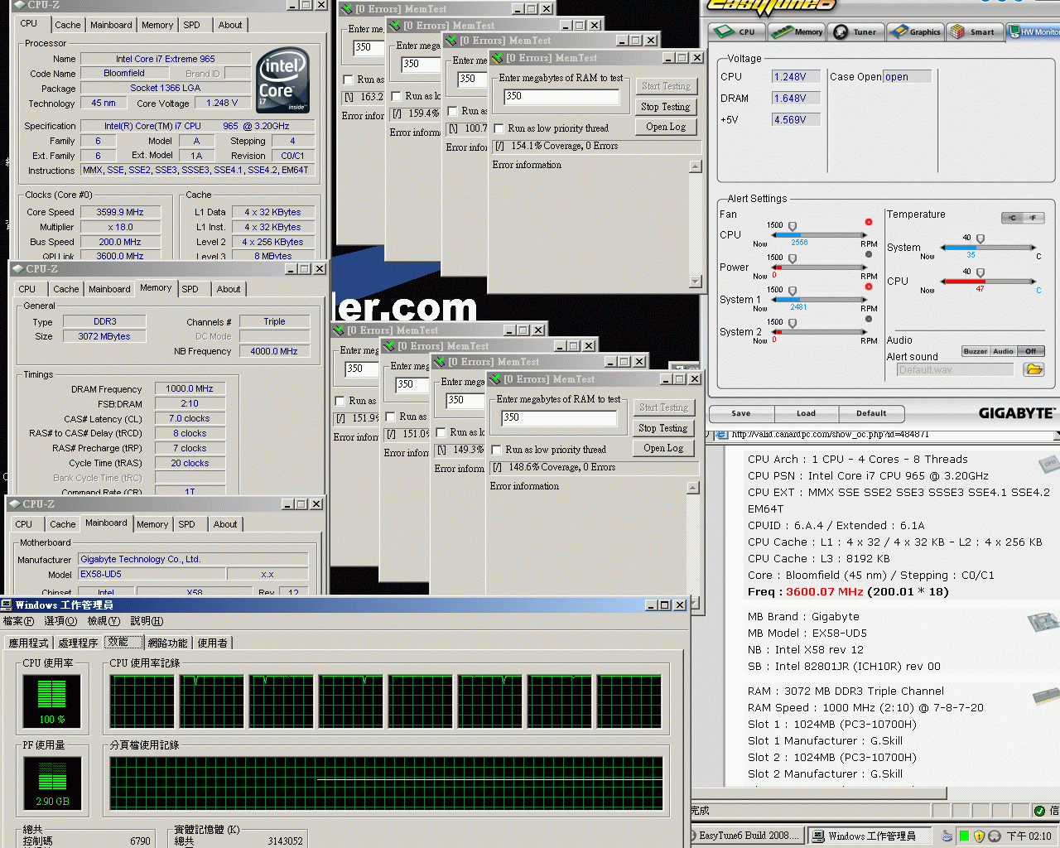
Task: Toggle the CPU fan alert indicator
Action: (869, 222)
